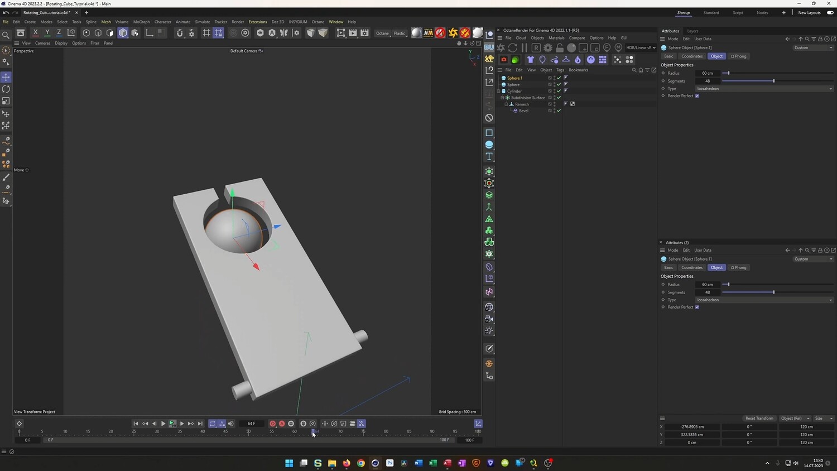Open the Type dropdown in upper Attributes

[x=764, y=89]
